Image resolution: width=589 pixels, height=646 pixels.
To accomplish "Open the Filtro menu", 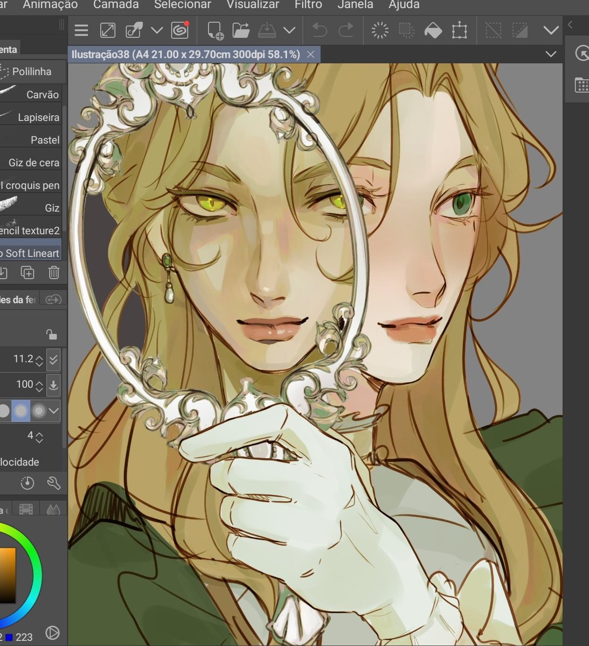I will [308, 5].
